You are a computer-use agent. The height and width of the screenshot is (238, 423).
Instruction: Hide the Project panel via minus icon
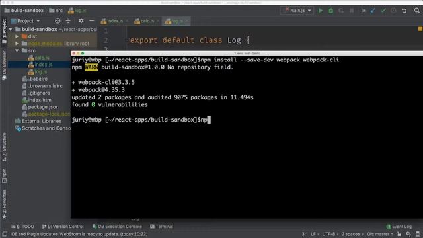pos(91,20)
